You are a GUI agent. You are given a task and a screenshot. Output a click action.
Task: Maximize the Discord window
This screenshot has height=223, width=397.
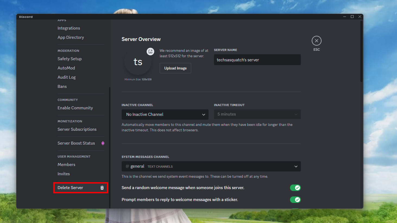tap(352, 17)
